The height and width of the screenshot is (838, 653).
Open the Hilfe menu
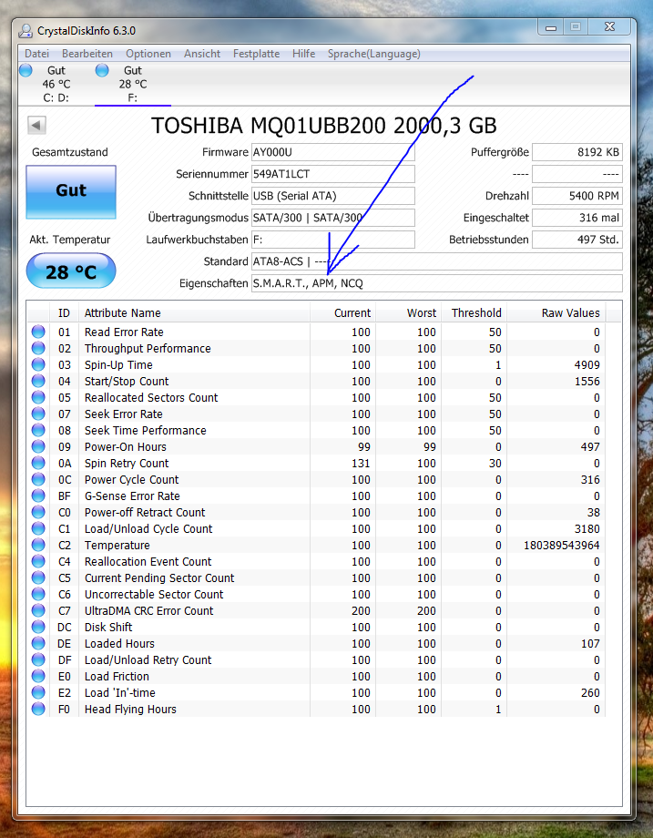[303, 54]
